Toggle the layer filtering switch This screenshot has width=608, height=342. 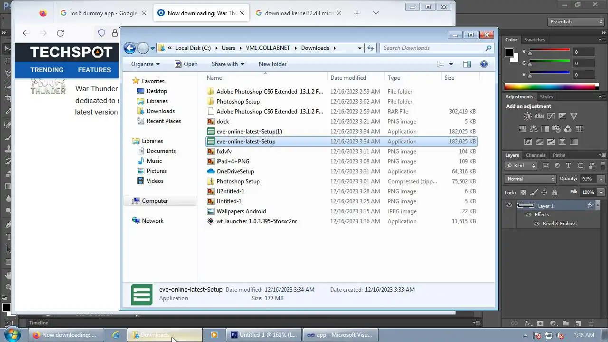click(603, 165)
